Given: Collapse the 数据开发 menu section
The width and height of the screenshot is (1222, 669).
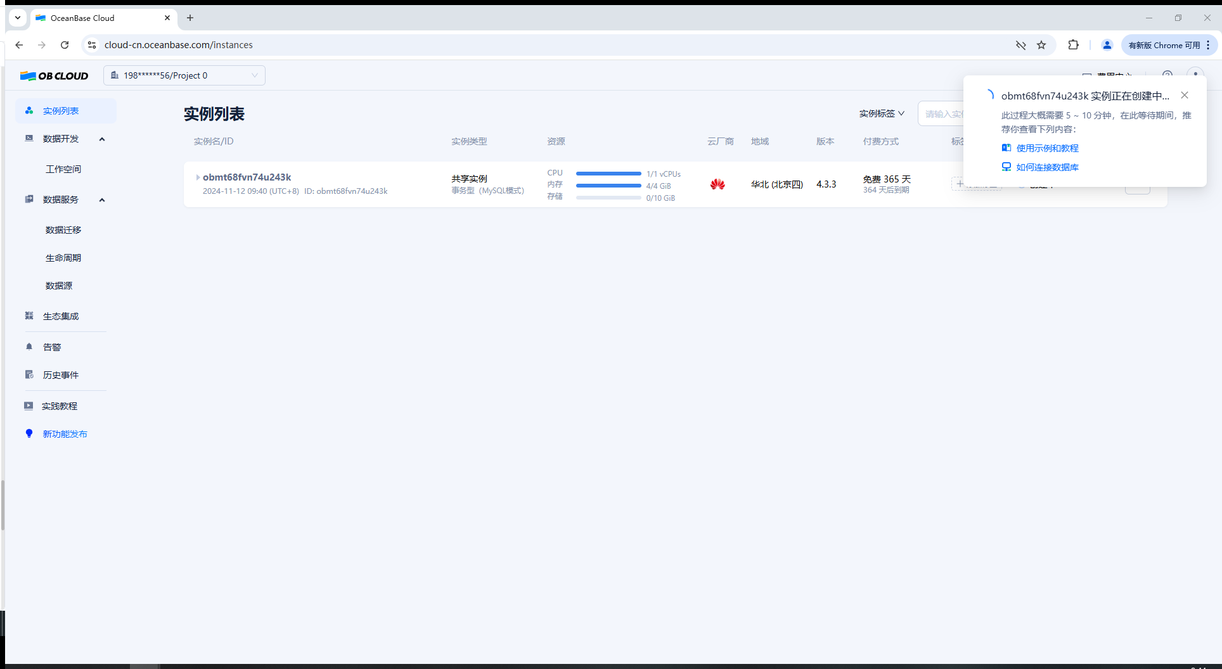Looking at the screenshot, I should coord(102,139).
